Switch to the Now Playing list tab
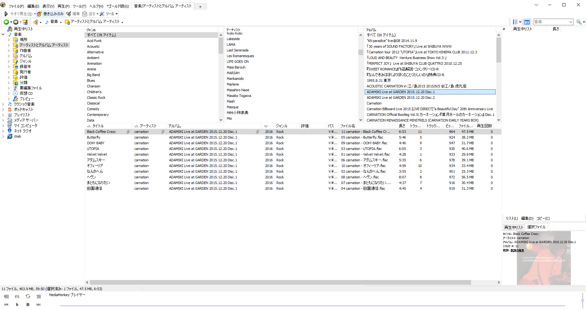 514,227
